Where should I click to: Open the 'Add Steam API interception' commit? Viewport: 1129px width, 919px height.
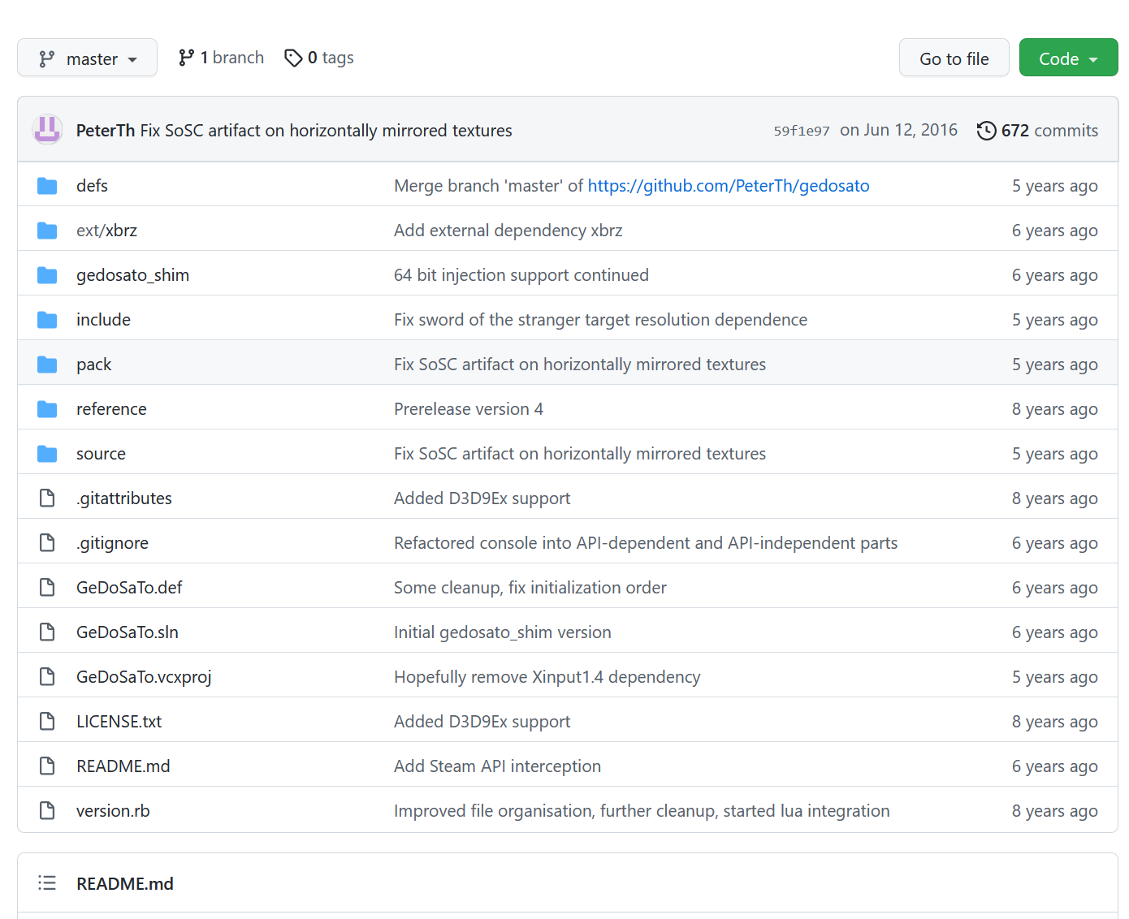[x=497, y=766]
